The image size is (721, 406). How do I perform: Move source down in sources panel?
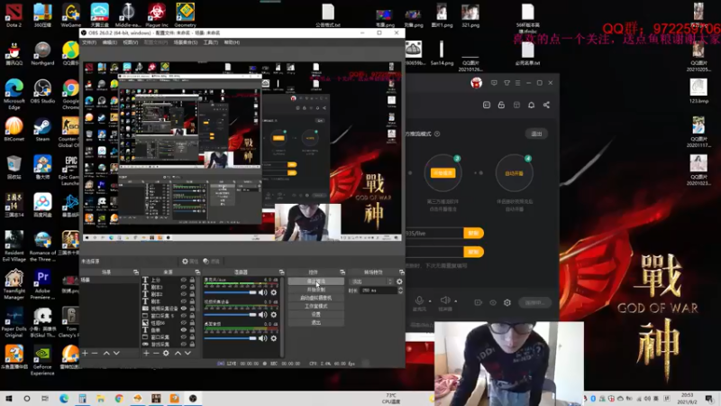pyautogui.click(x=187, y=353)
